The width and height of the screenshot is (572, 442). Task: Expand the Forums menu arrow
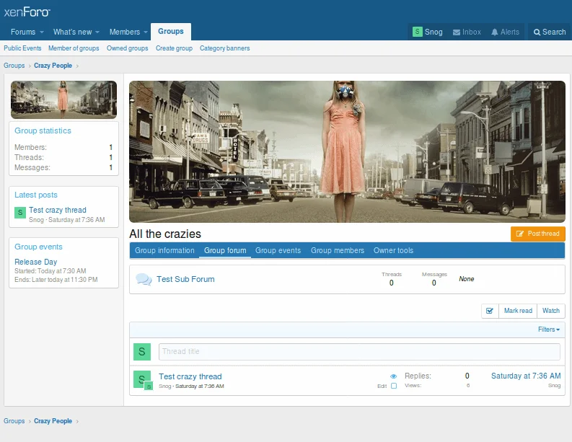[42, 32]
